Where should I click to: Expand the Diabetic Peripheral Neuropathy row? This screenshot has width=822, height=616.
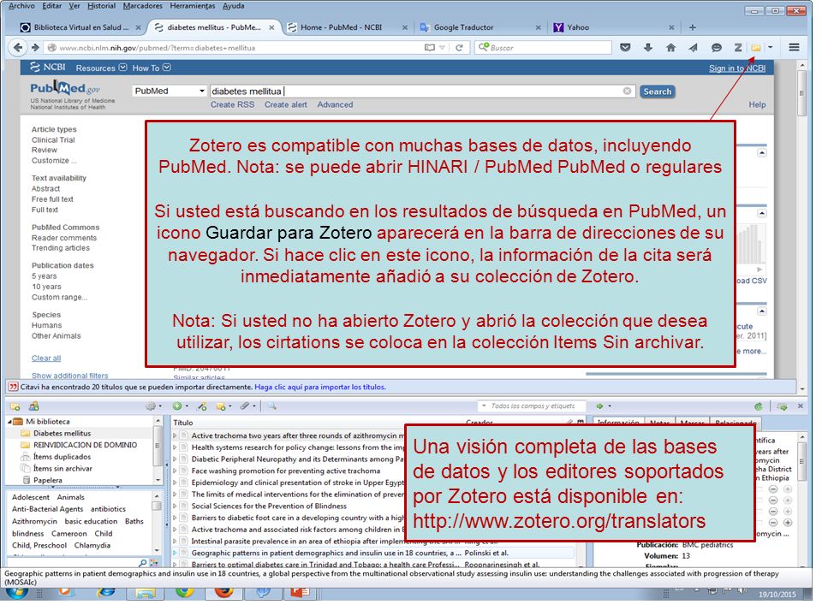(x=175, y=459)
